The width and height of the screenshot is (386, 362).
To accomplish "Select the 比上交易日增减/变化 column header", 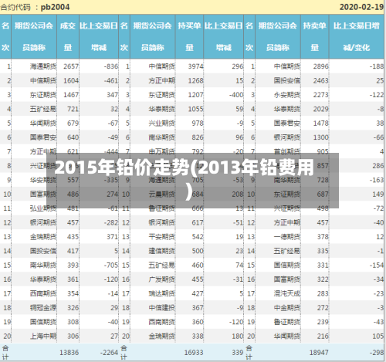I will pos(357,36).
